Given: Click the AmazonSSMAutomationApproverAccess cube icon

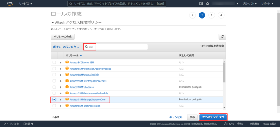Looking at the screenshot, I should click(67, 69).
